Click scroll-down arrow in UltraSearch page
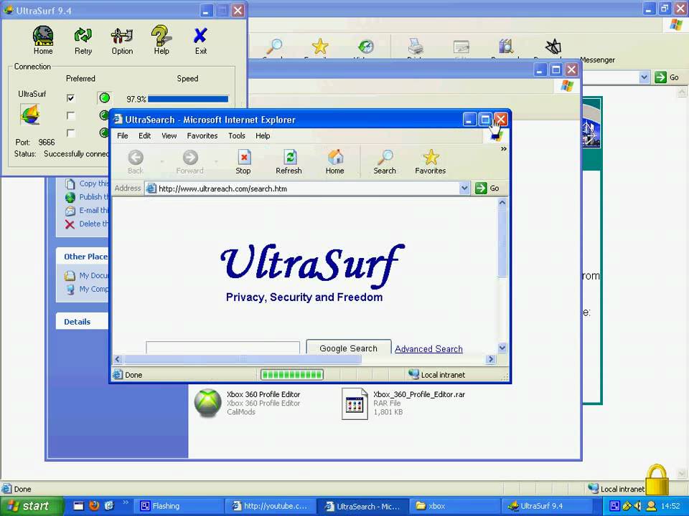This screenshot has width=689, height=516. 502,348
